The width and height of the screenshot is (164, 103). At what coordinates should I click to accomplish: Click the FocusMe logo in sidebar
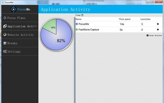pyautogui.click(x=20, y=9)
